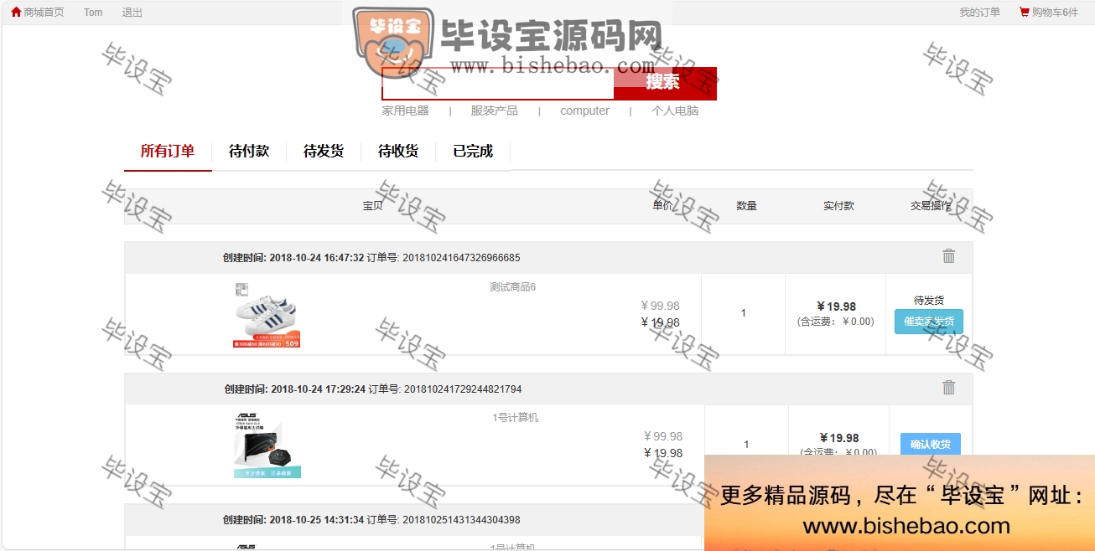Open the ASUS graphics card thumbnail

coord(267,445)
